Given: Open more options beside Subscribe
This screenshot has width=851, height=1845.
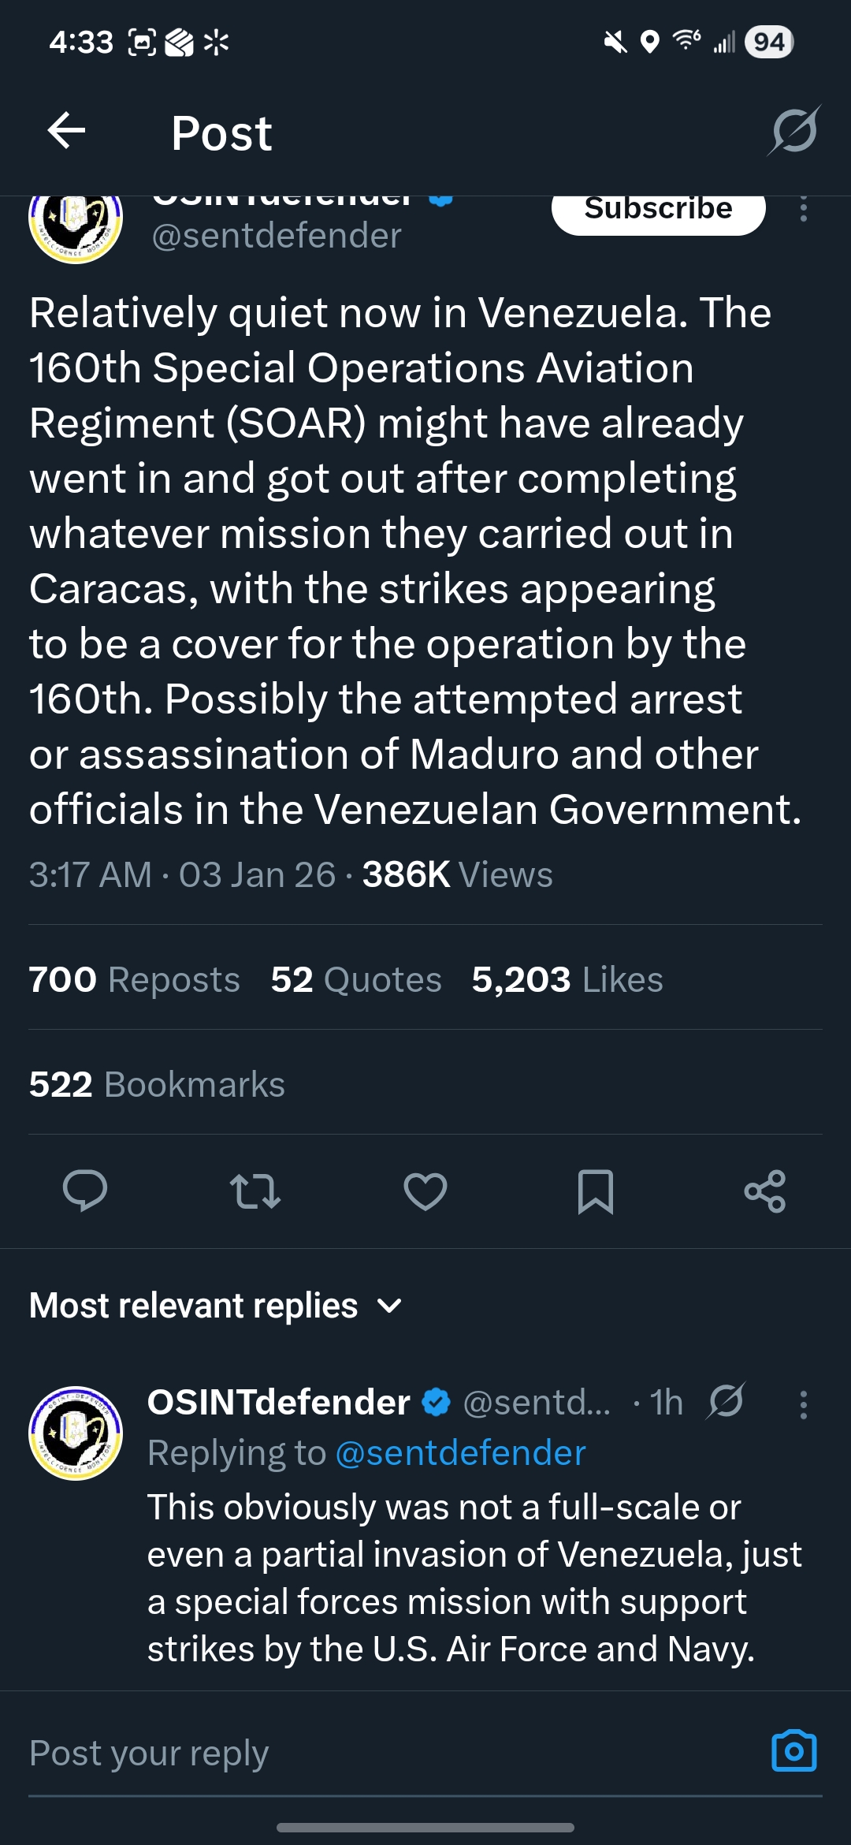Looking at the screenshot, I should 803,210.
